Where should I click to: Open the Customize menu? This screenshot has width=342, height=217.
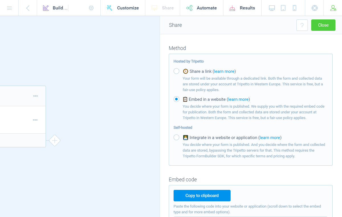pyautogui.click(x=123, y=8)
